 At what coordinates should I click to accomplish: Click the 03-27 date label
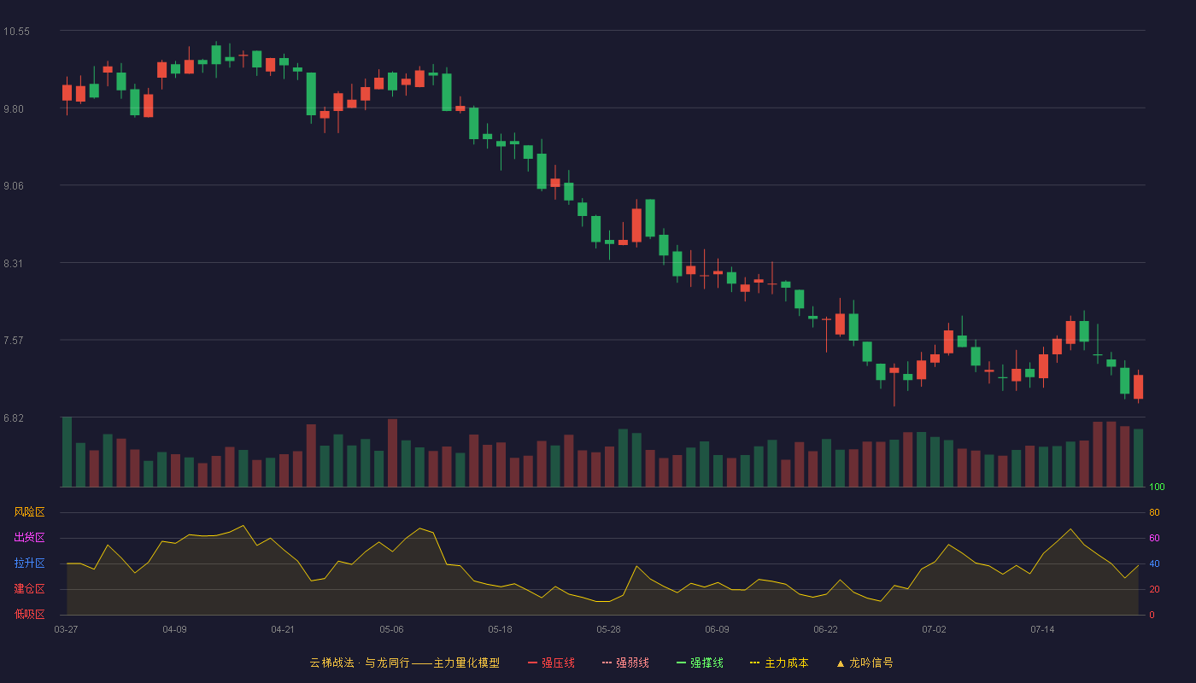coord(66,629)
